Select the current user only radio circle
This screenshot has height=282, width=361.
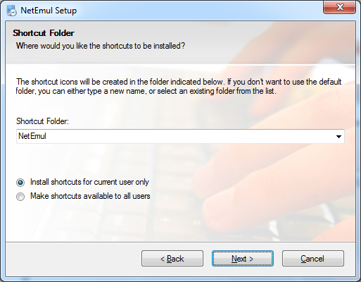click(x=20, y=183)
